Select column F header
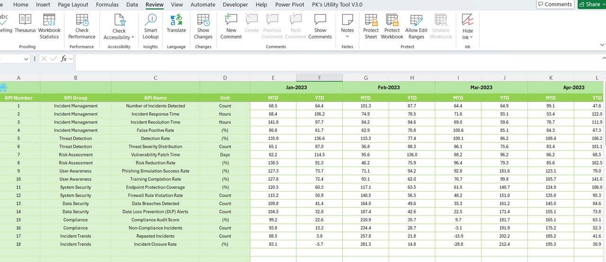This screenshot has width=606, height=262. [x=320, y=78]
